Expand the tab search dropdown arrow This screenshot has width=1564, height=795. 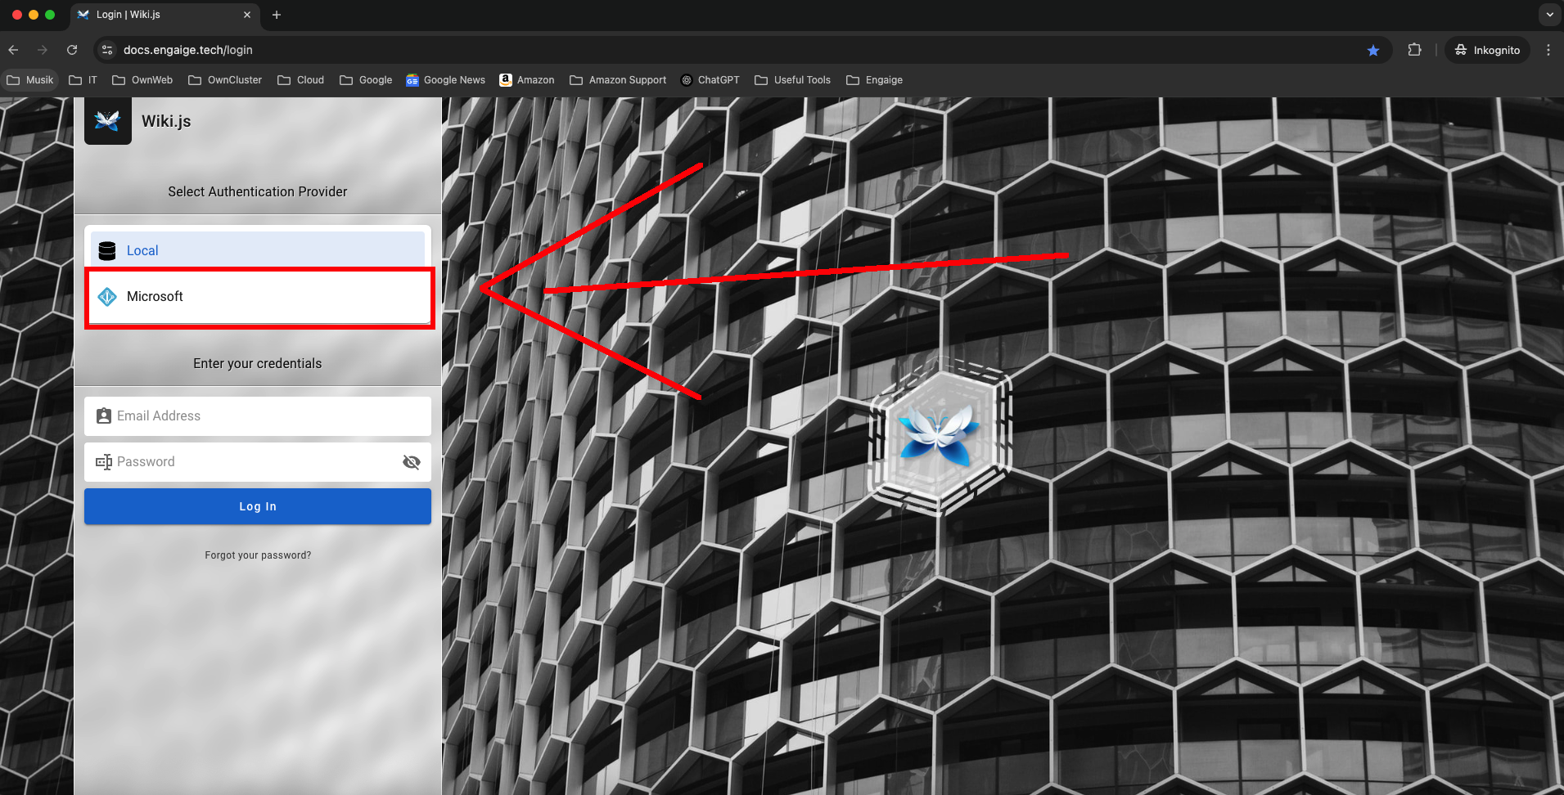click(x=1549, y=15)
